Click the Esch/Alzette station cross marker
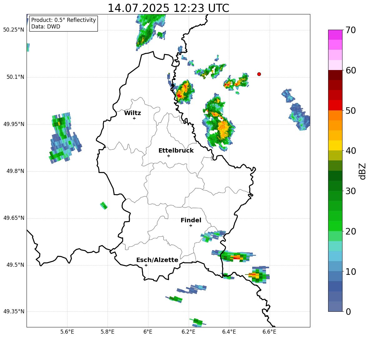The image size is (370, 338). point(146,265)
